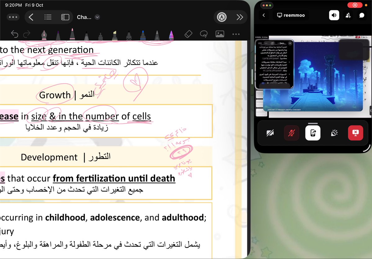Open the 'reemmoo' screen share title
Image resolution: width=372 pixels, height=259 pixels.
point(291,15)
